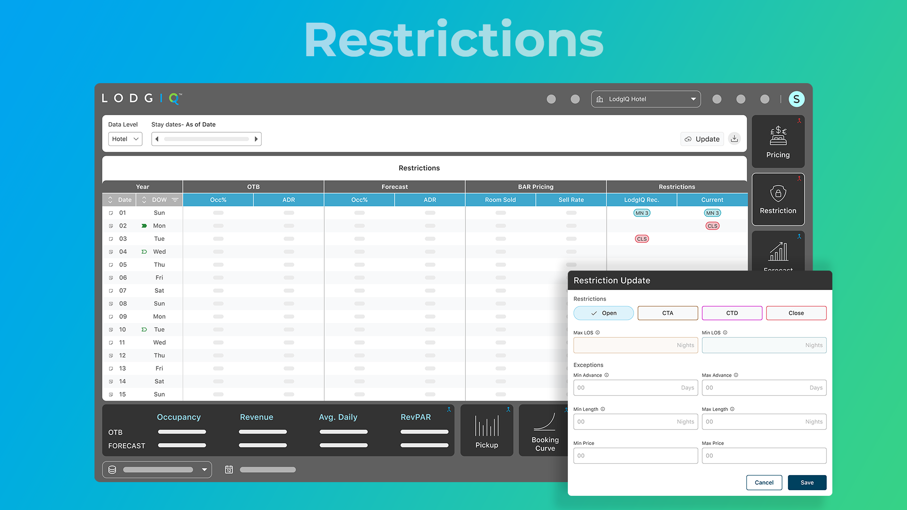The width and height of the screenshot is (907, 510).
Task: Click the green flag on row 02
Action: tap(144, 226)
